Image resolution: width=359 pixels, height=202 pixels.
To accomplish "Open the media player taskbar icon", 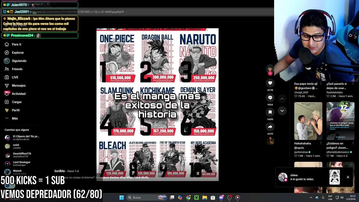I will point(238,198).
